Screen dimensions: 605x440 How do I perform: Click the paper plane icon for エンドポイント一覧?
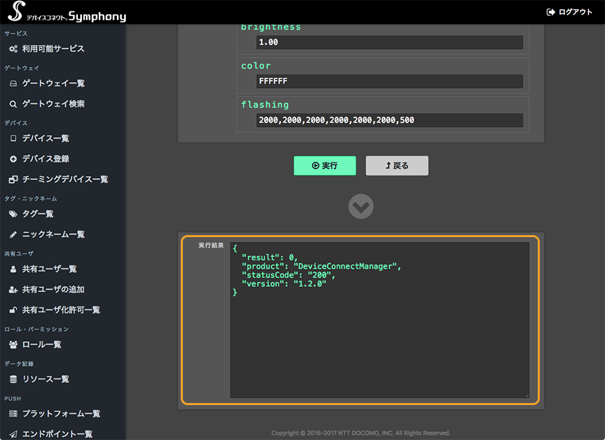pyautogui.click(x=13, y=434)
